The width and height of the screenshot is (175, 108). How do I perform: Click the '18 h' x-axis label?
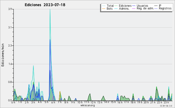coord(133,102)
